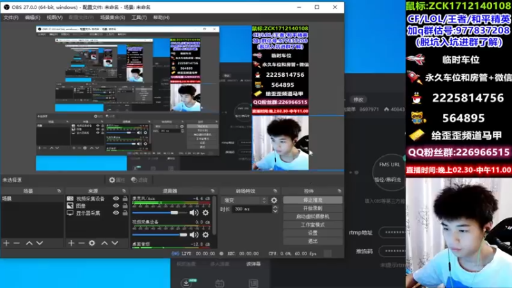The image size is (512, 288).
Task: Open the 文件(F) menu
Action: pos(11,17)
